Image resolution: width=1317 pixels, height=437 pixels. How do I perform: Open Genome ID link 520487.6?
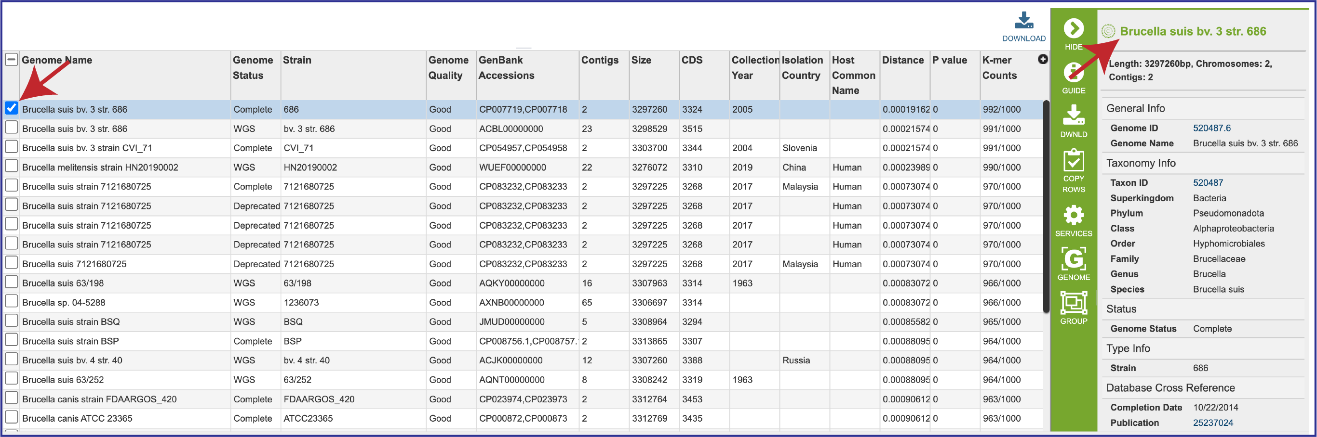click(1212, 128)
